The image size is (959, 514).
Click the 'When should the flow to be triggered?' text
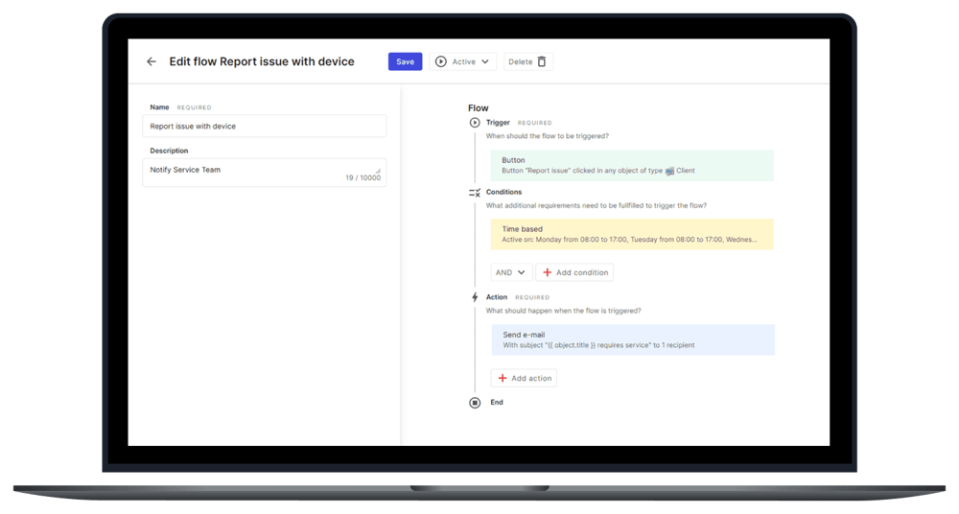click(x=548, y=136)
